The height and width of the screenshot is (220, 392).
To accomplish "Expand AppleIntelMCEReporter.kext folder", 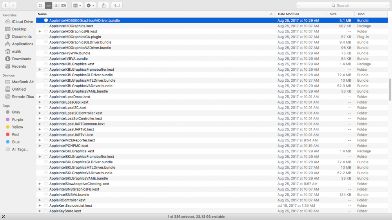I will (x=40, y=140).
